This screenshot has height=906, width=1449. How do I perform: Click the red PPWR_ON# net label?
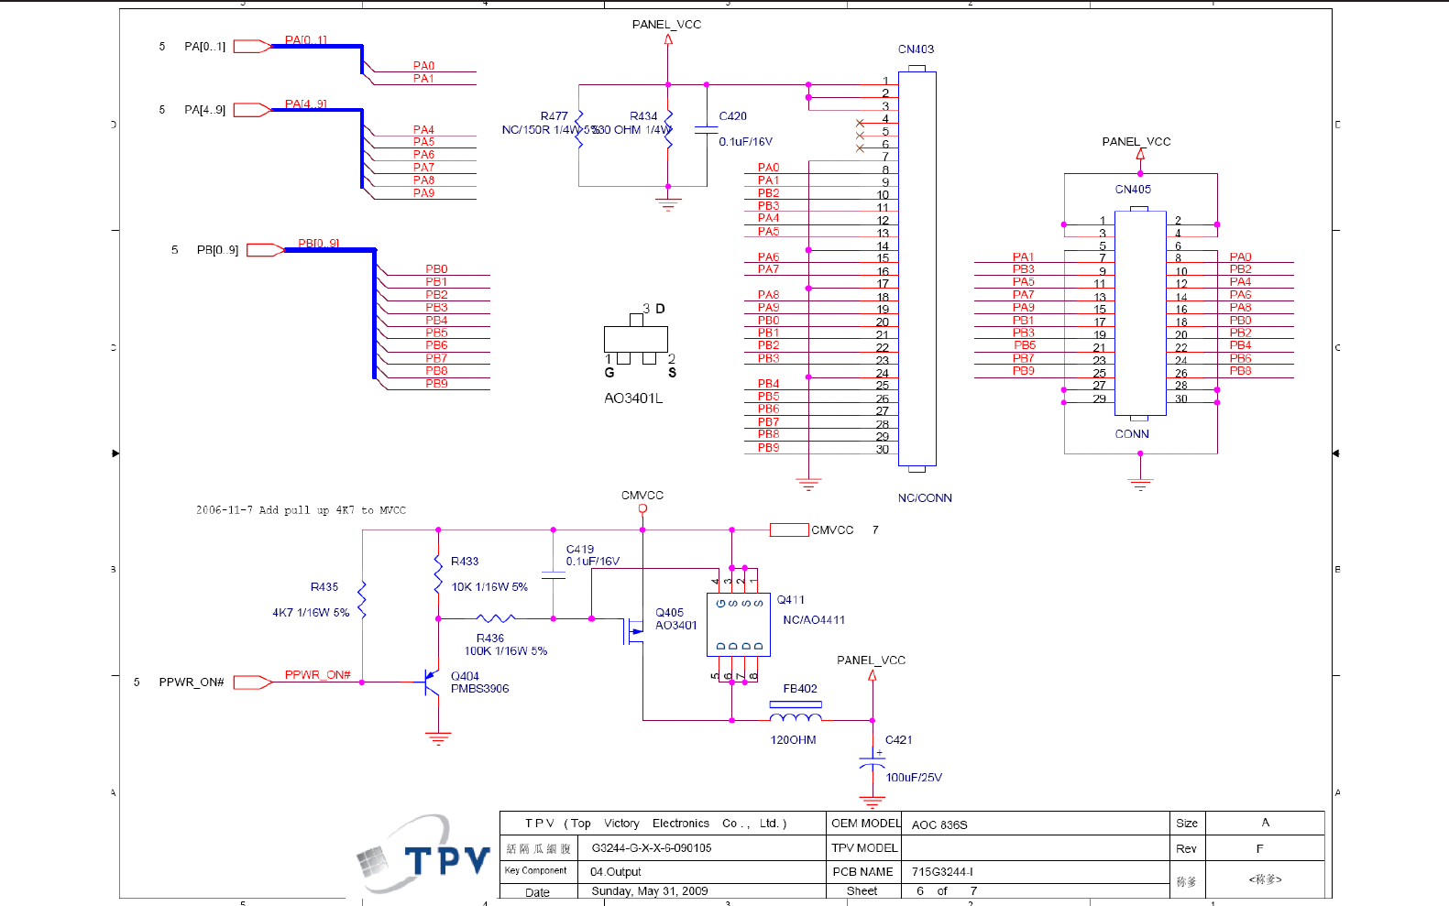[x=317, y=675]
